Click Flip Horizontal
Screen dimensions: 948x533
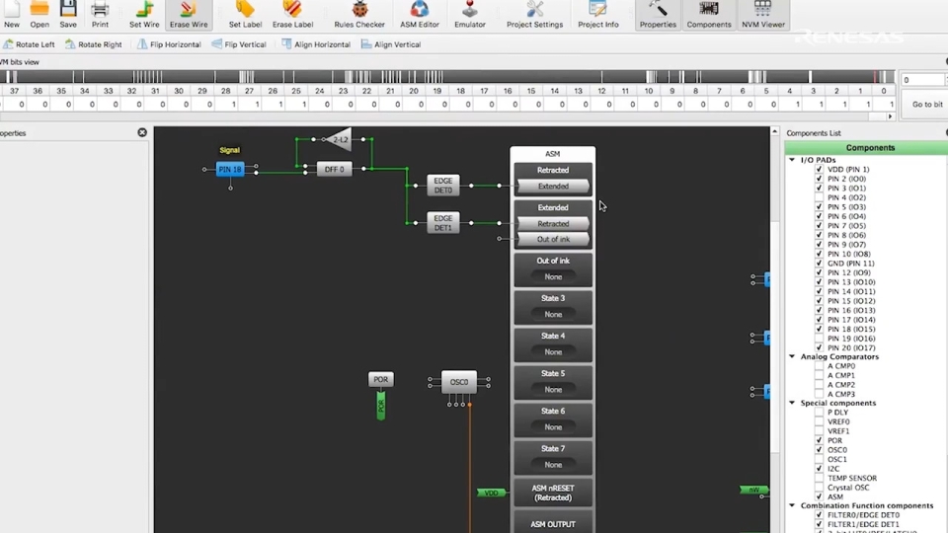[169, 44]
